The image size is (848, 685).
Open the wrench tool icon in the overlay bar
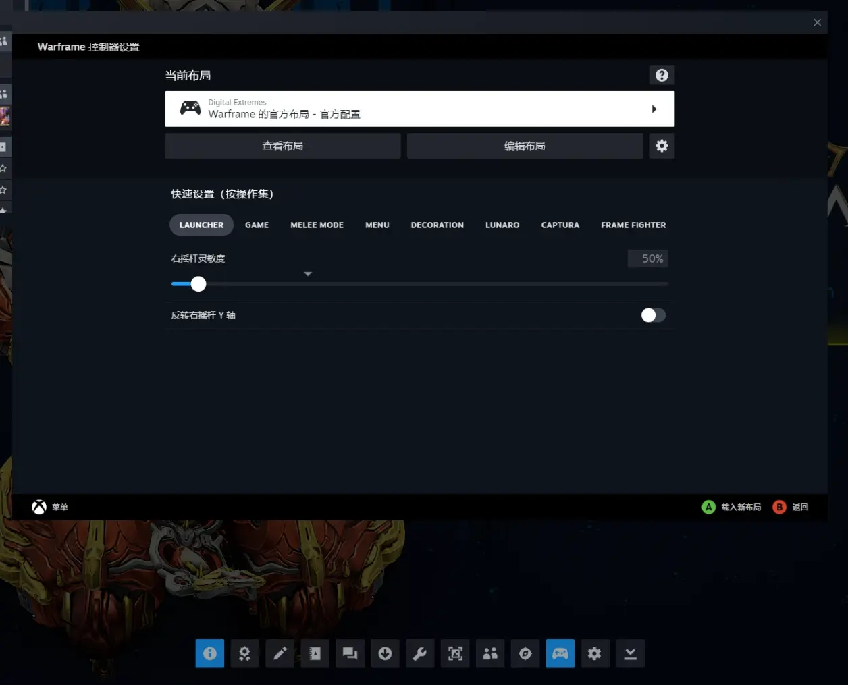click(x=420, y=653)
